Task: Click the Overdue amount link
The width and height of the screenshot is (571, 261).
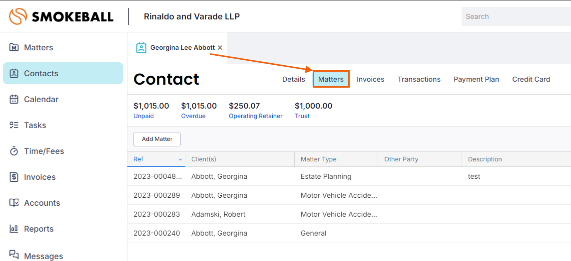Action: 193,116
